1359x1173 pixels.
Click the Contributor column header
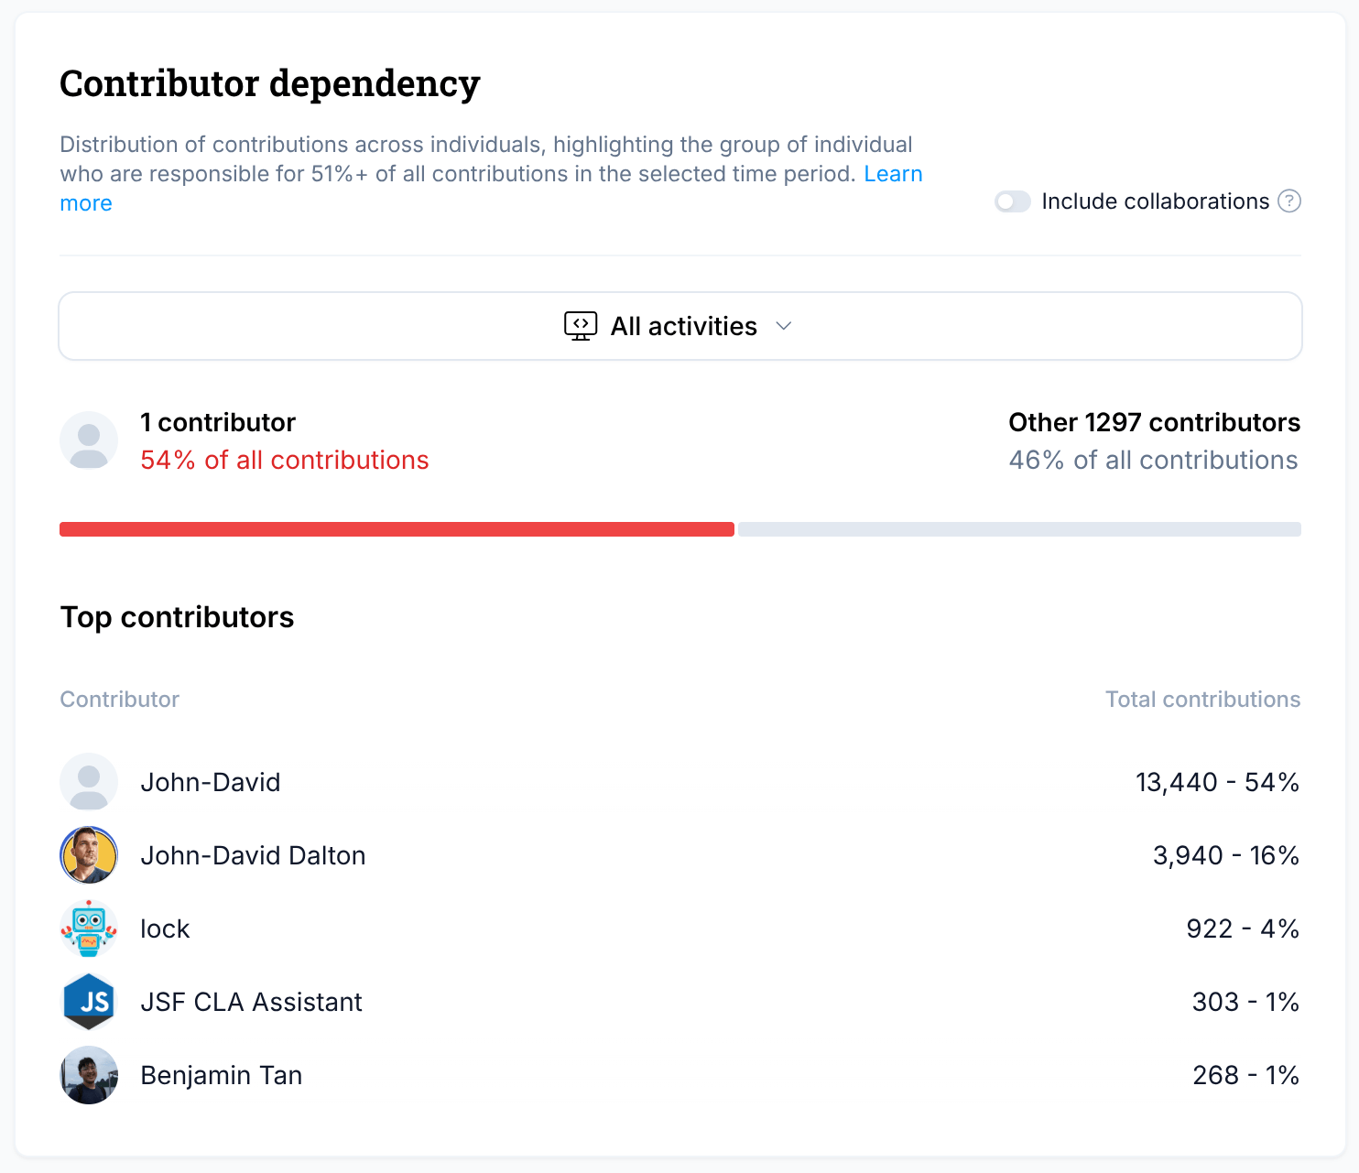pos(120,700)
